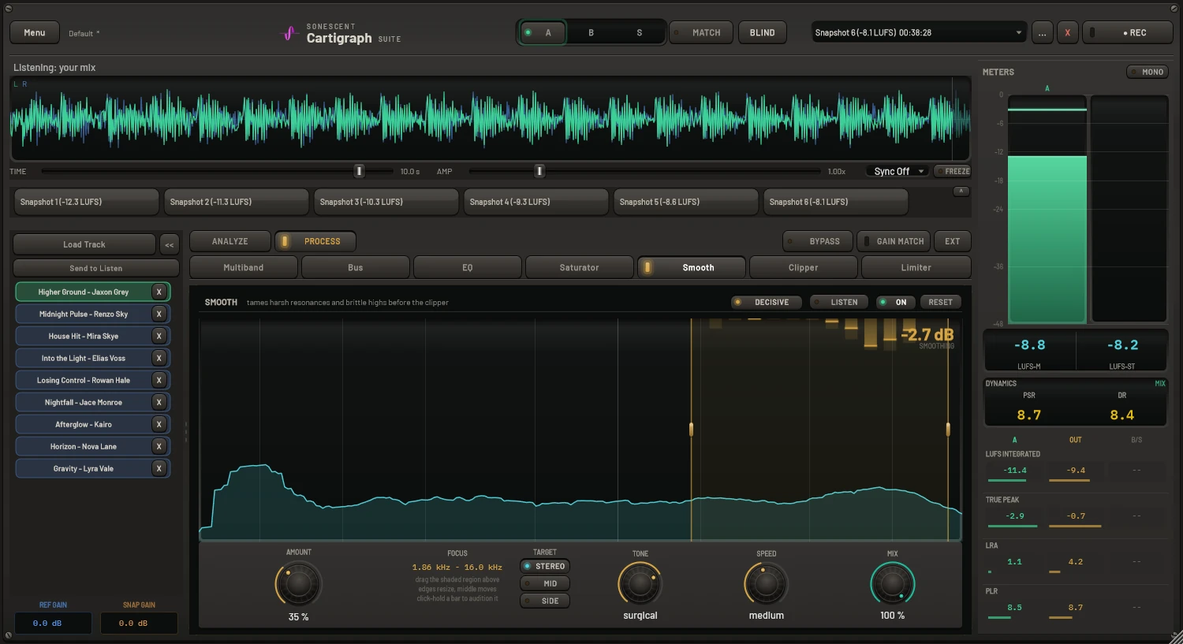Remove Losing Control - Rowan Hale track
The image size is (1183, 644).
coord(159,380)
